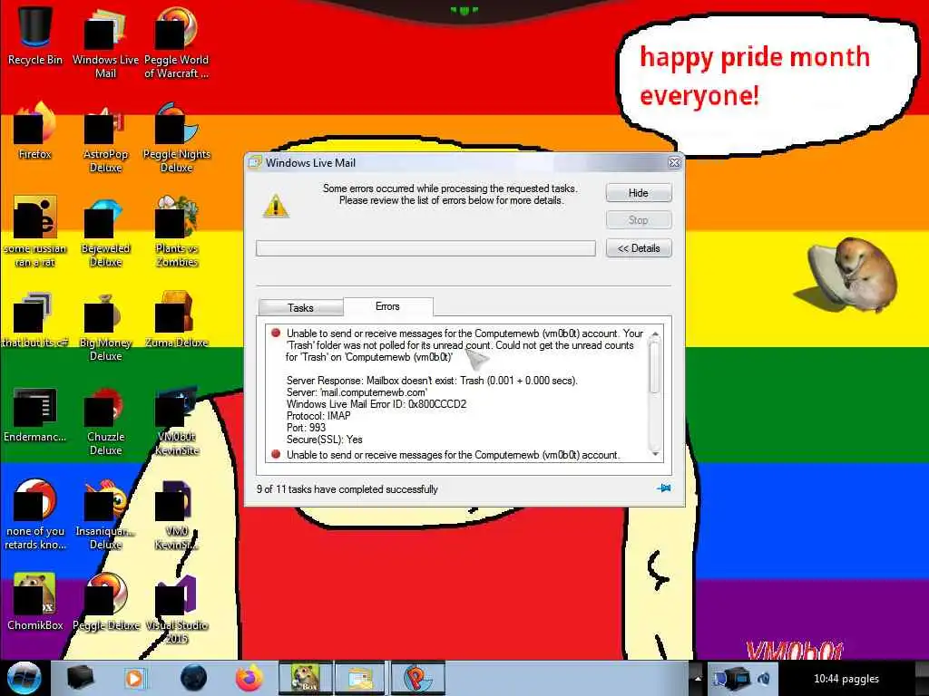The image size is (929, 696).
Task: Click the volume tray icon
Action: [764, 679]
